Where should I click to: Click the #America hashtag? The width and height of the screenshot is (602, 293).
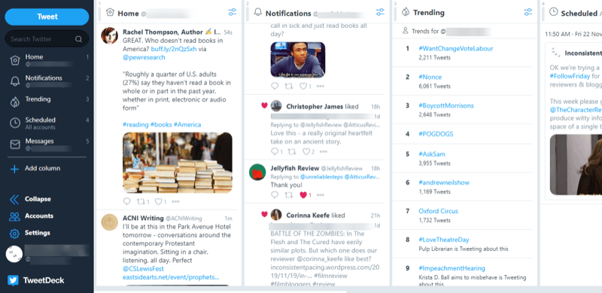[187, 124]
